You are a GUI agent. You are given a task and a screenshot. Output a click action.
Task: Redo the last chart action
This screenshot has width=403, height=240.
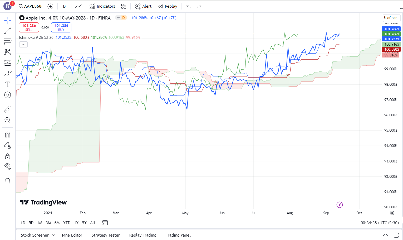coord(199,6)
